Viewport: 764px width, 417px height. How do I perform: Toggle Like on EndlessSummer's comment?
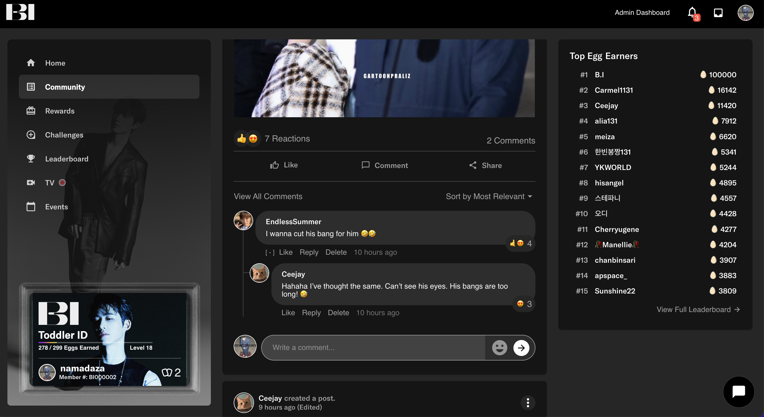coord(286,252)
